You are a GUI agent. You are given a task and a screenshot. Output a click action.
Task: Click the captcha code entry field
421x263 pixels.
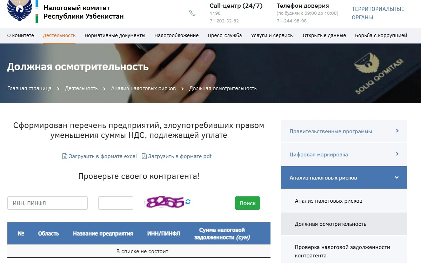[x=115, y=203]
